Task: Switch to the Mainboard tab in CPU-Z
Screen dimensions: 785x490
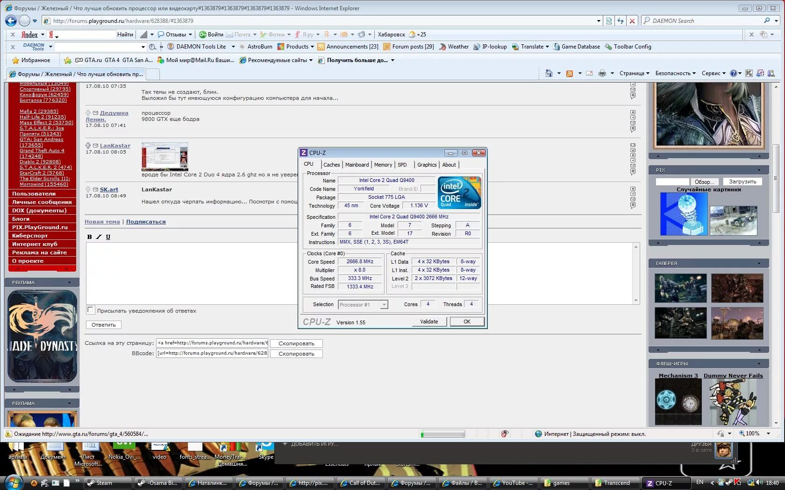Action: (357, 165)
